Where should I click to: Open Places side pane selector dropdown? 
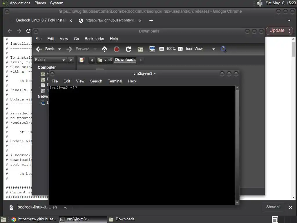(x=50, y=60)
